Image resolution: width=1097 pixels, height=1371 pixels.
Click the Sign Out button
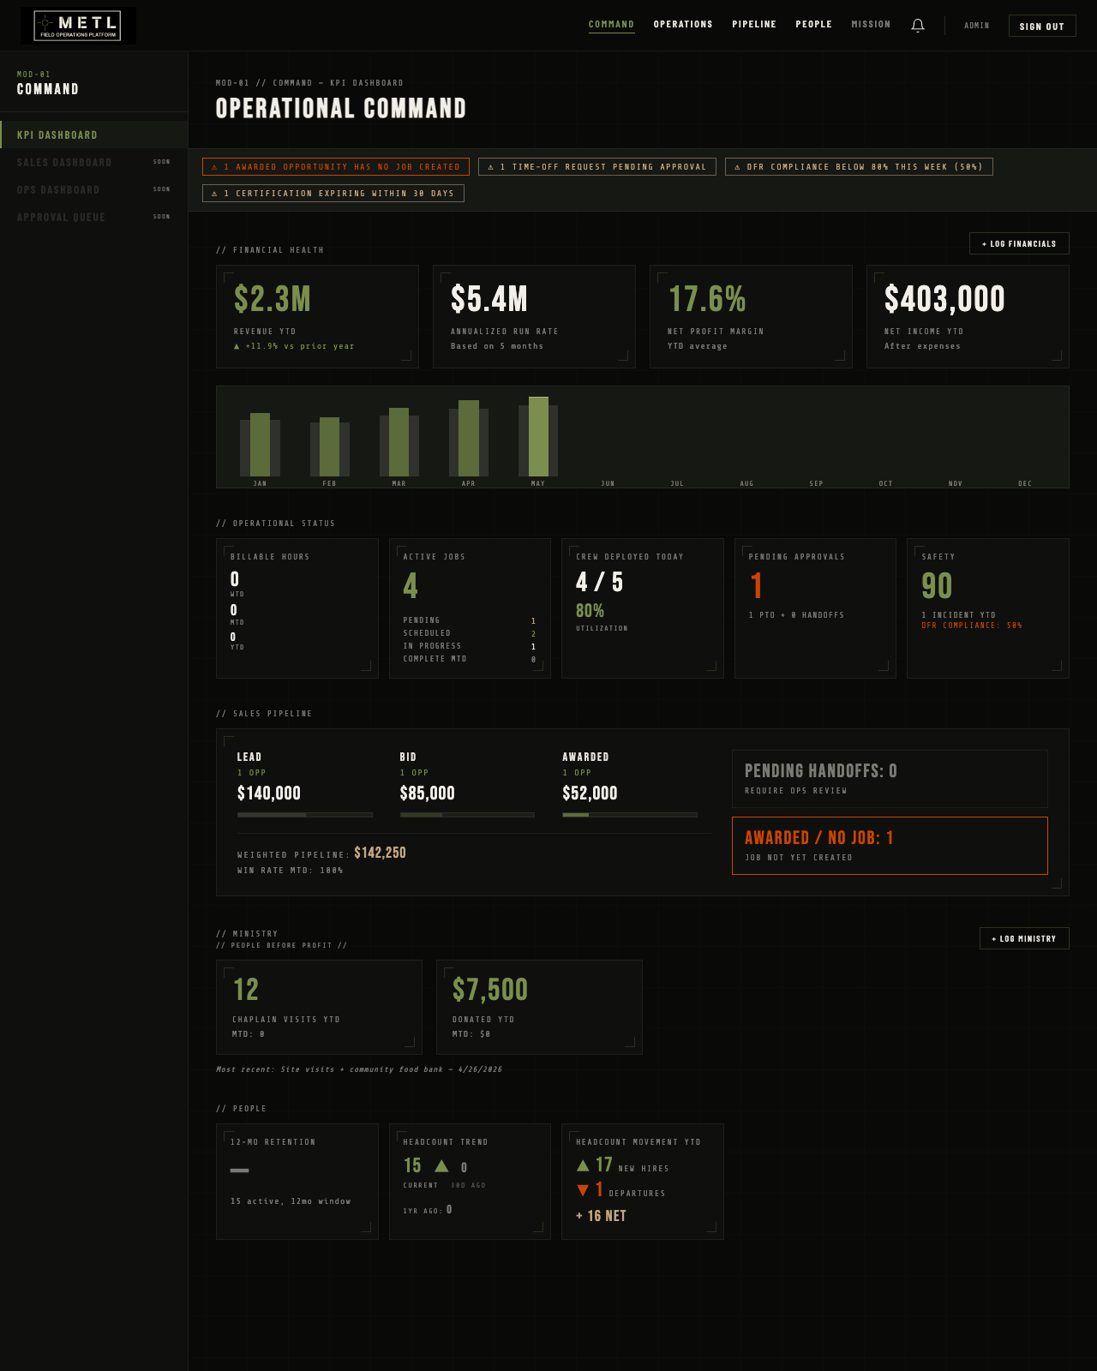[1042, 26]
